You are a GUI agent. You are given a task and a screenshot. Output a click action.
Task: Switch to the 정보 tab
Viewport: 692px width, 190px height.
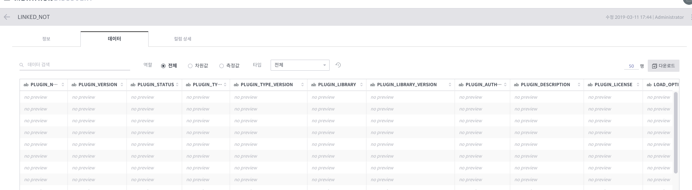46,39
